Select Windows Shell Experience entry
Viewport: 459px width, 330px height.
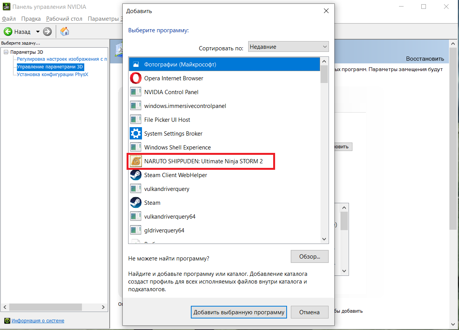click(225, 147)
